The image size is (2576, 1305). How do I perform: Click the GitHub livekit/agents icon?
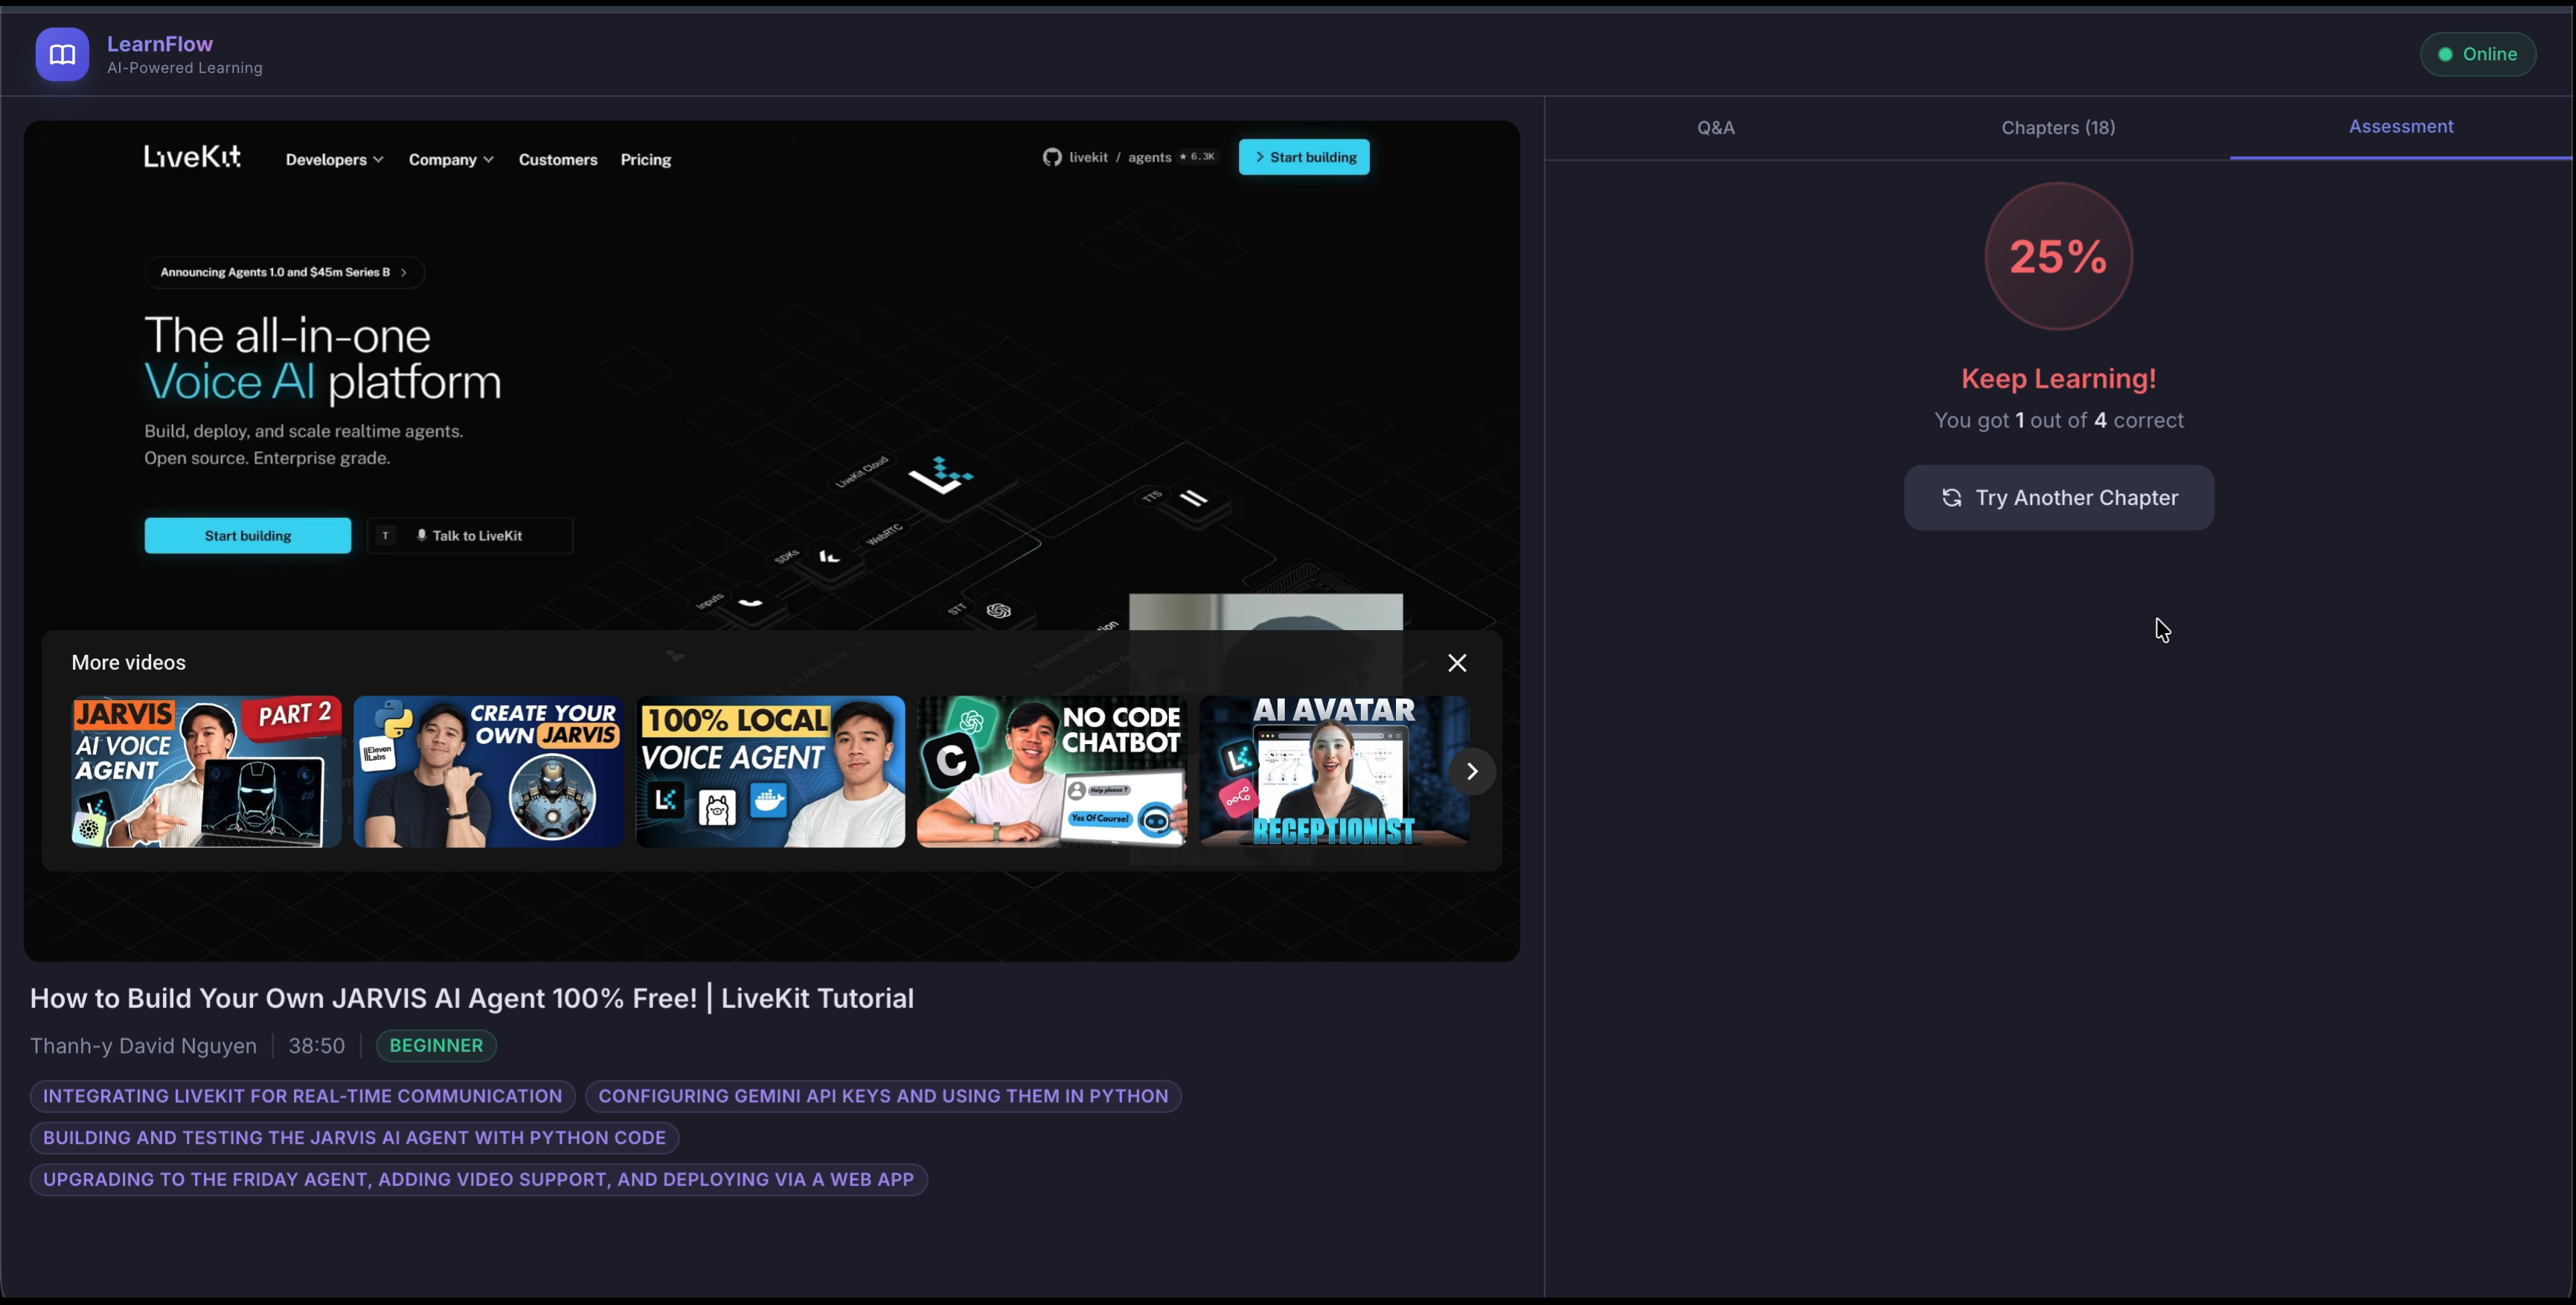coord(1051,157)
